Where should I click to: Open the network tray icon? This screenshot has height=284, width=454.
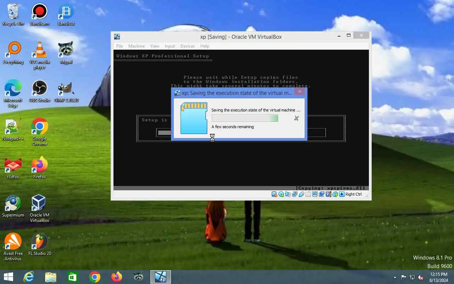pos(412,277)
